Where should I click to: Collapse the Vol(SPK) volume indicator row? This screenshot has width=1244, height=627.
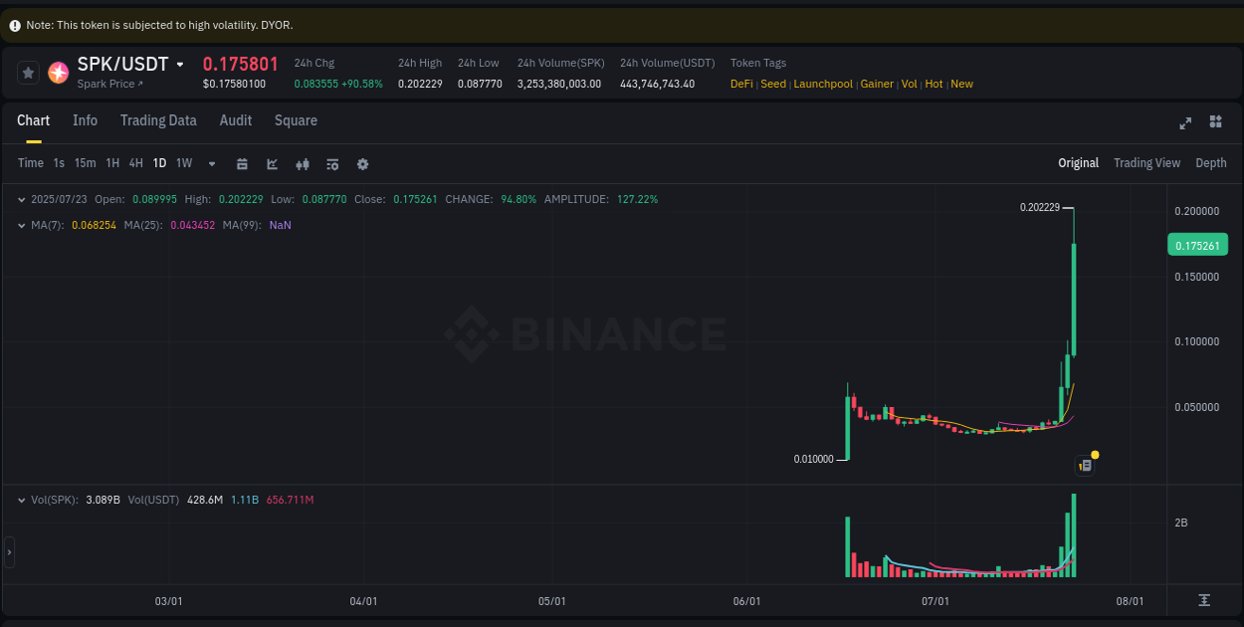click(21, 500)
